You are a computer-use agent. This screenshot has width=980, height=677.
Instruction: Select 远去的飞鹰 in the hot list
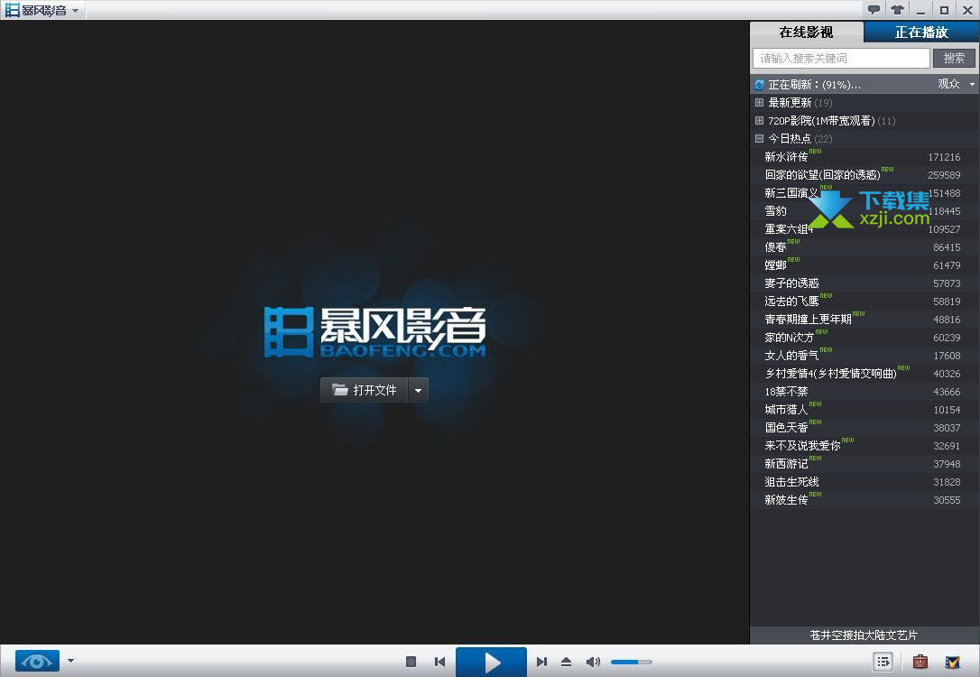792,301
